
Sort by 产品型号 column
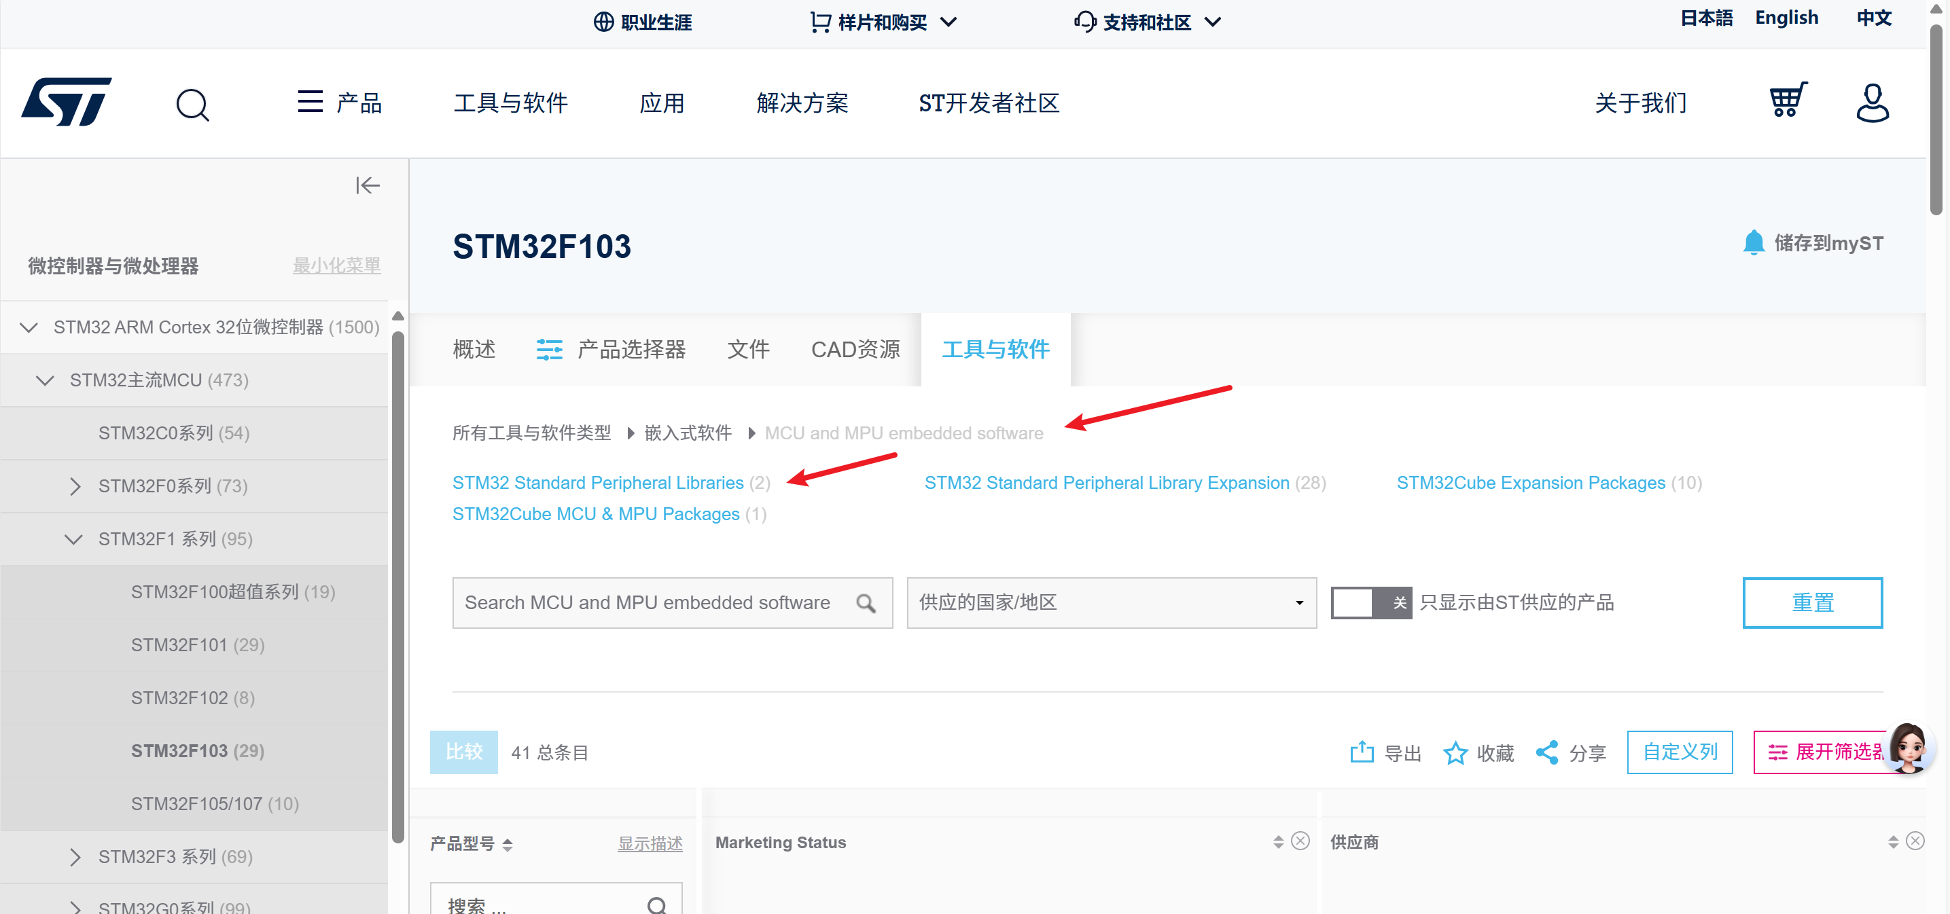pos(508,844)
